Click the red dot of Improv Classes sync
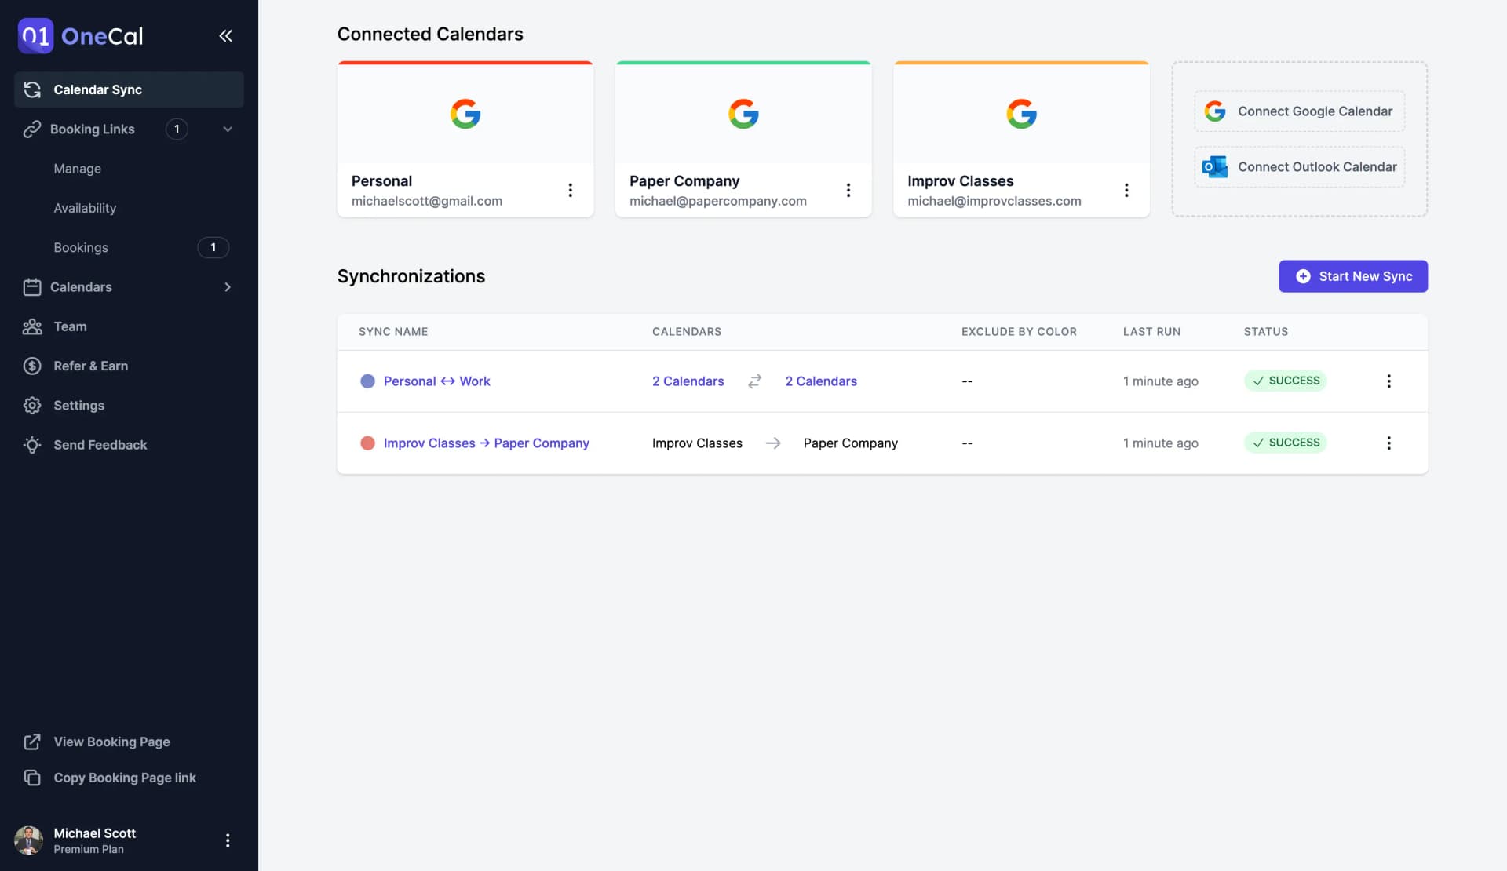 (367, 443)
